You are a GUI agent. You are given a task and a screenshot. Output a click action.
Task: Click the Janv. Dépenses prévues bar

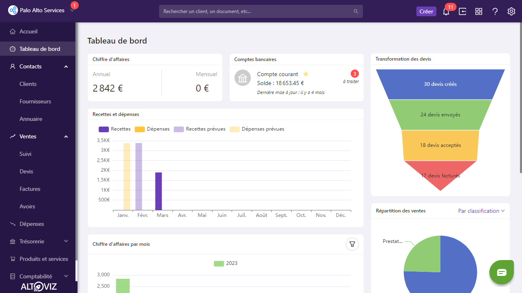click(x=127, y=177)
